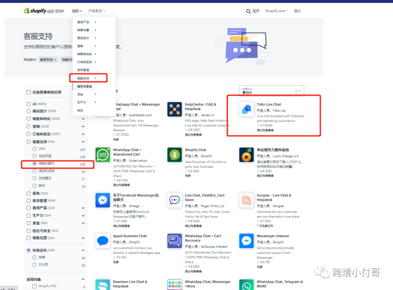Select the 商店设计 category radio button
This screenshot has height=290, width=393.
(29, 111)
